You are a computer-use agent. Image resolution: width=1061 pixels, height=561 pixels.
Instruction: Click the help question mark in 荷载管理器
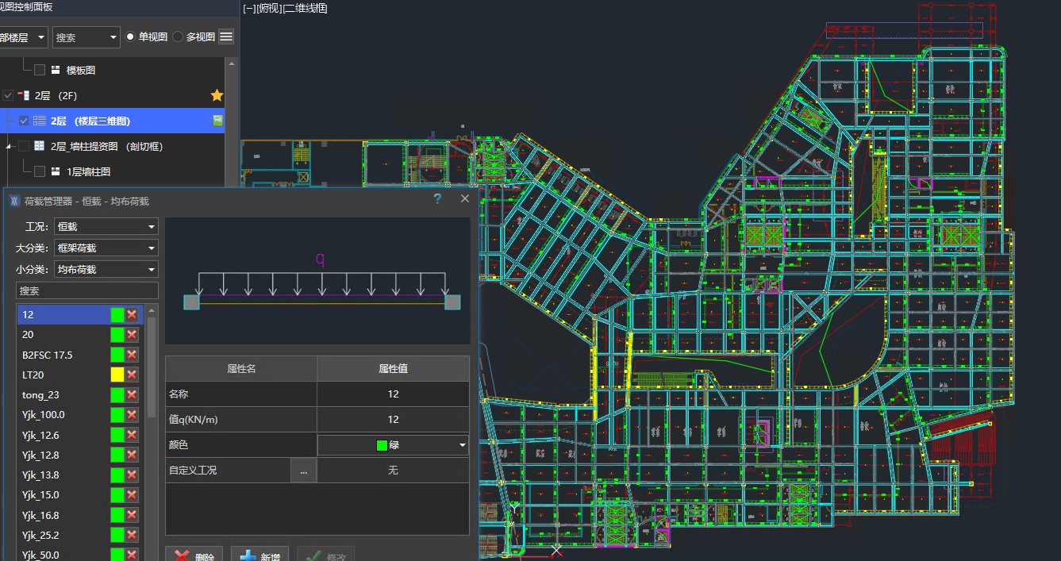(437, 199)
